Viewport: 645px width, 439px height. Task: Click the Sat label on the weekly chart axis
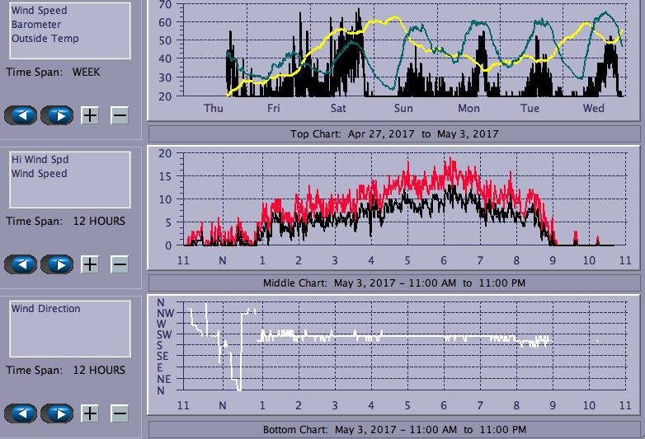[338, 109]
